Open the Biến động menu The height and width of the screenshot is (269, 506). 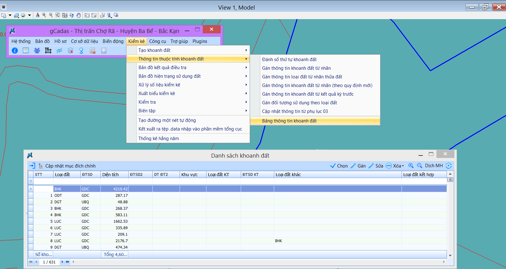[113, 41]
